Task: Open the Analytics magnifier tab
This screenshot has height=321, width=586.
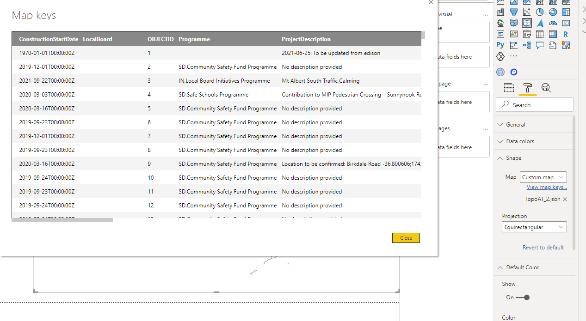Action: tap(546, 88)
